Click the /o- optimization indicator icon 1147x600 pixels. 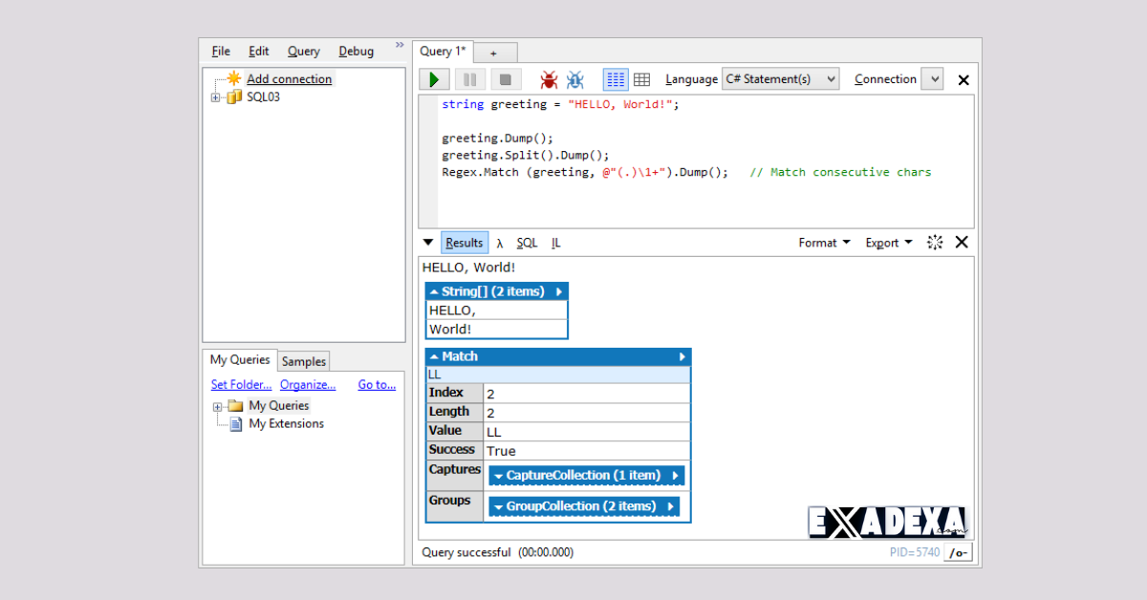click(x=957, y=552)
